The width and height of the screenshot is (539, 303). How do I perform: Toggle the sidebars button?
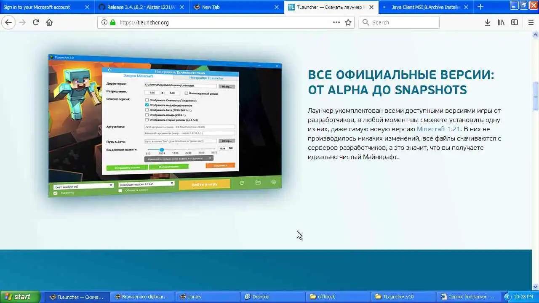point(515,22)
